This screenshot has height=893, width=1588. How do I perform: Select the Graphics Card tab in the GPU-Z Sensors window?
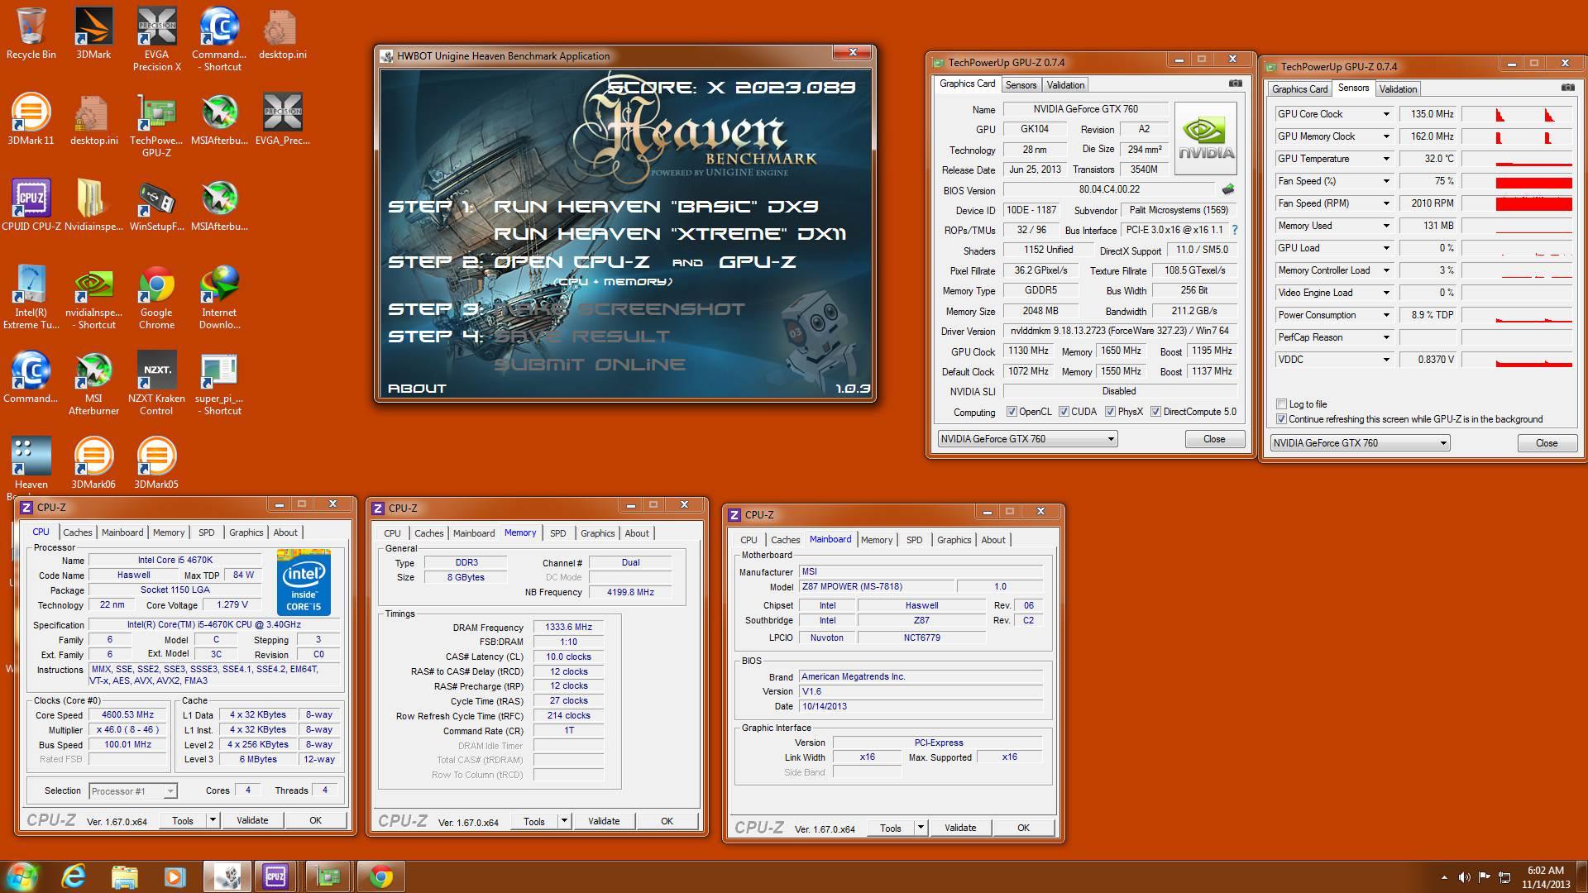[1299, 89]
